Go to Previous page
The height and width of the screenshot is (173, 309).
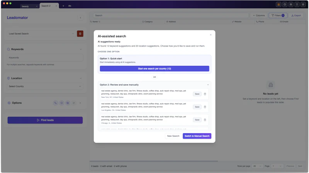pos(290,166)
